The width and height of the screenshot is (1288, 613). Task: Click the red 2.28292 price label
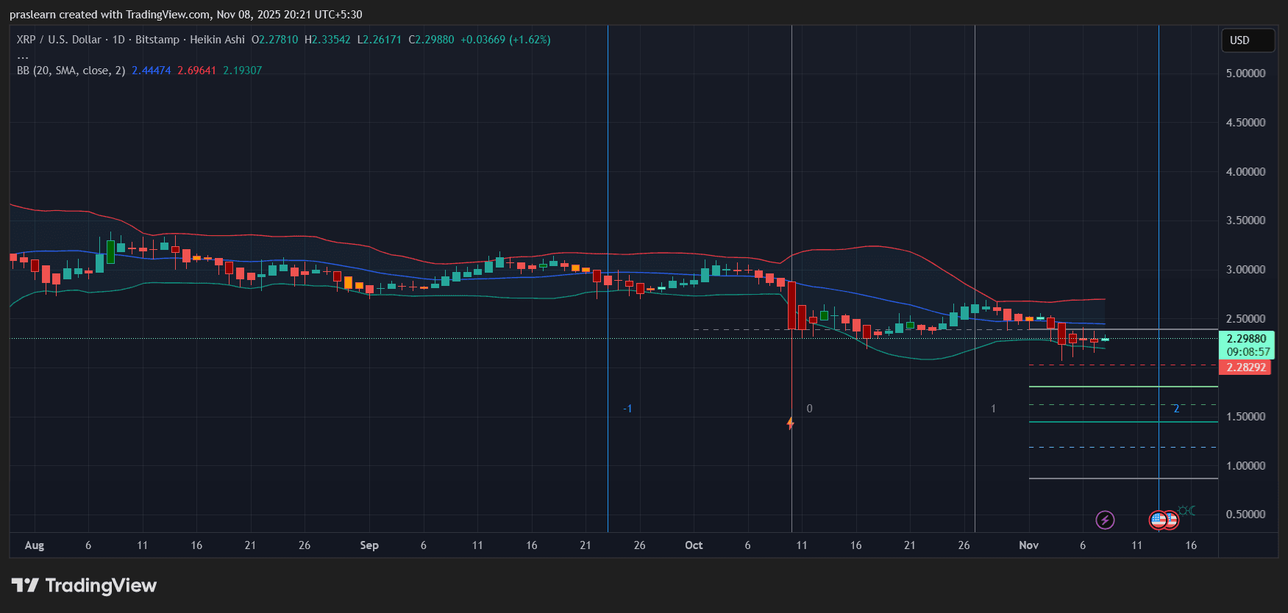[x=1245, y=368]
